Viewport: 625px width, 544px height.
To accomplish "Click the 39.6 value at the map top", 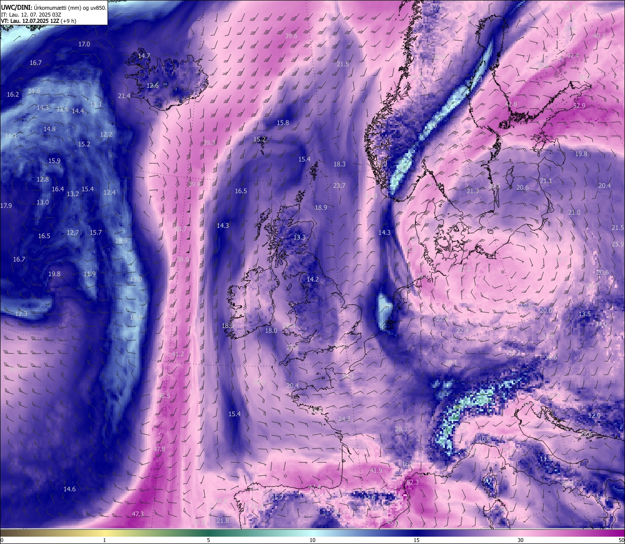I will [x=291, y=36].
